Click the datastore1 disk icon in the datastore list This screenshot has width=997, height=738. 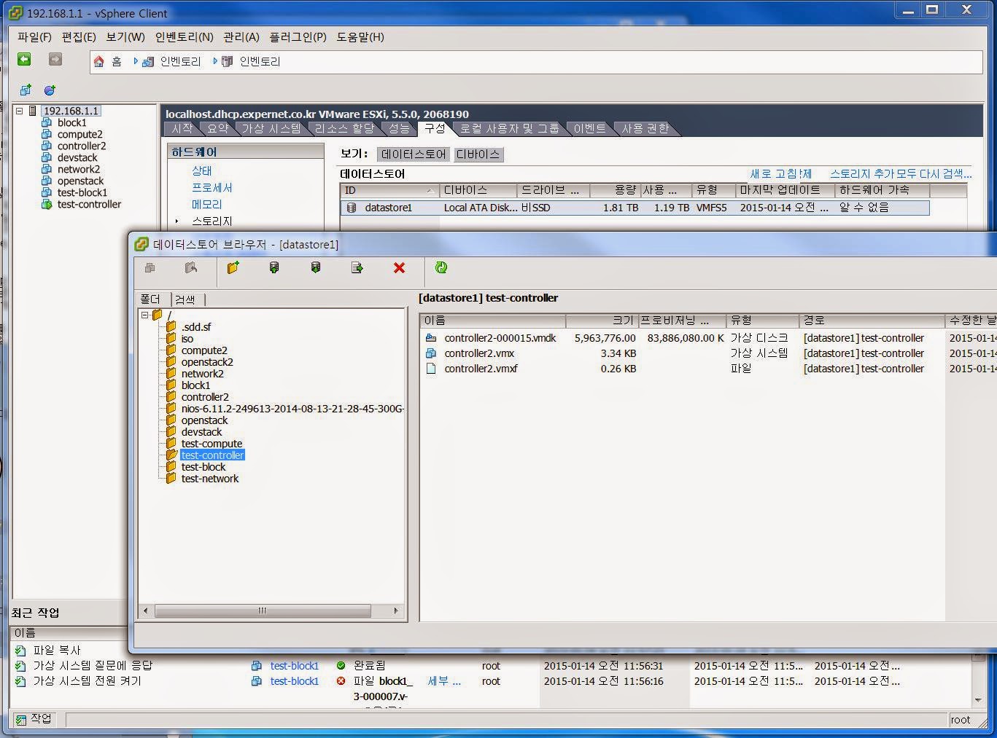tap(352, 208)
